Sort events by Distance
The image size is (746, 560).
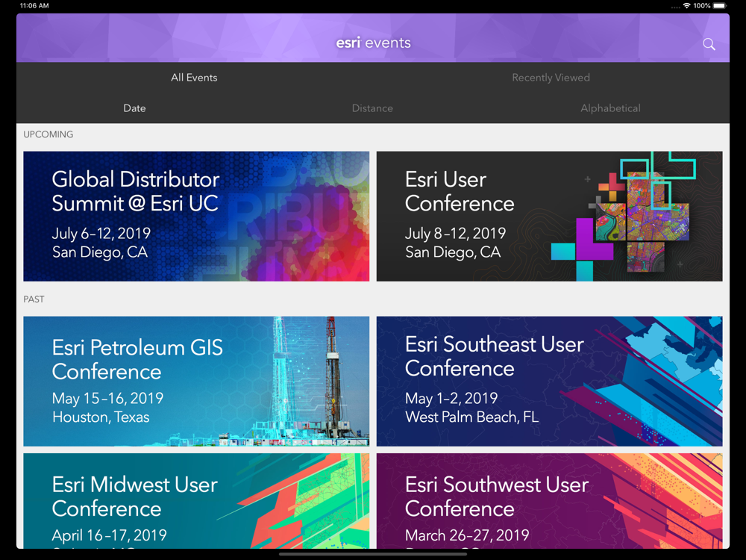coord(372,108)
